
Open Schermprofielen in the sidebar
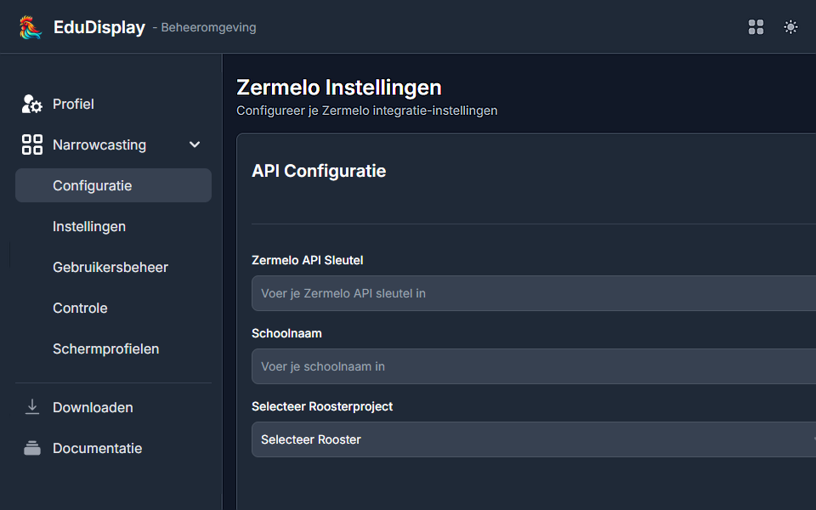(105, 348)
